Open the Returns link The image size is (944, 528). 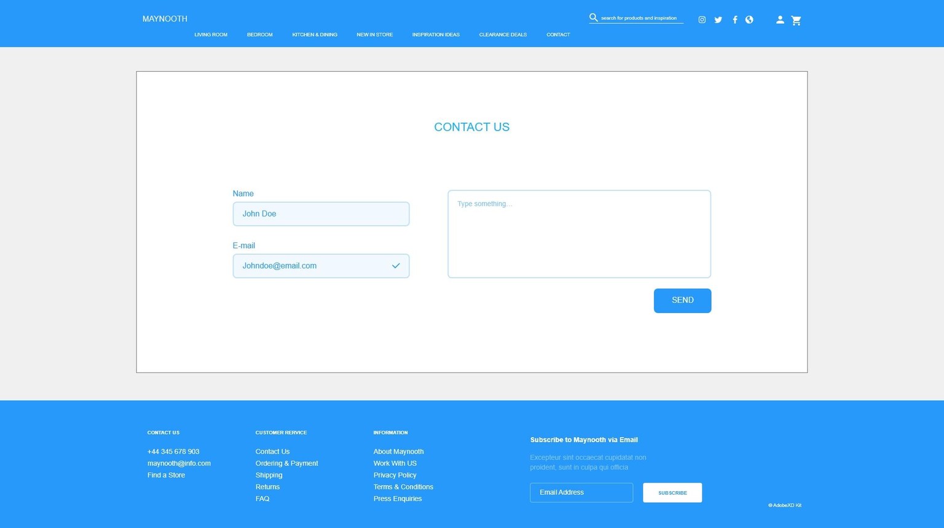pyautogui.click(x=267, y=487)
